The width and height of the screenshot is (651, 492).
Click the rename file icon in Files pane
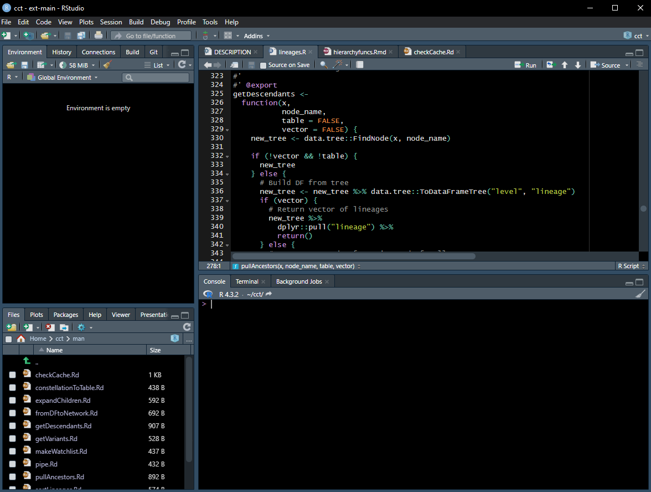64,327
